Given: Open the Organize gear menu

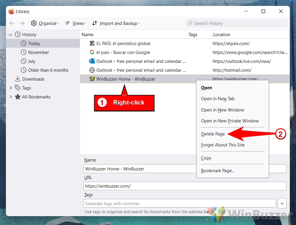Looking at the screenshot, I should [45, 23].
